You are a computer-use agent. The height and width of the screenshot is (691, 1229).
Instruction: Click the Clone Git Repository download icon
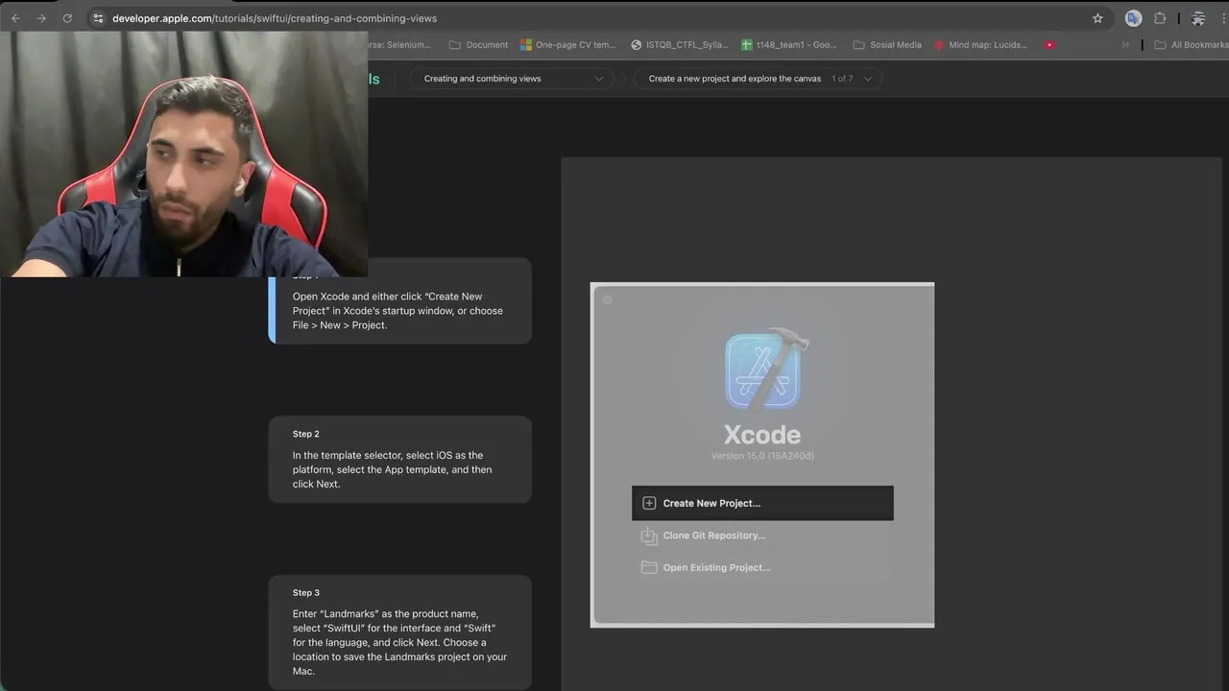(649, 536)
